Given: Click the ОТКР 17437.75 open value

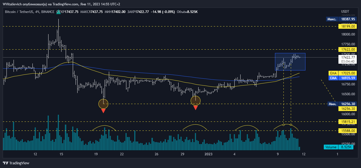Looking at the screenshot, I should pyautogui.click(x=68, y=12).
